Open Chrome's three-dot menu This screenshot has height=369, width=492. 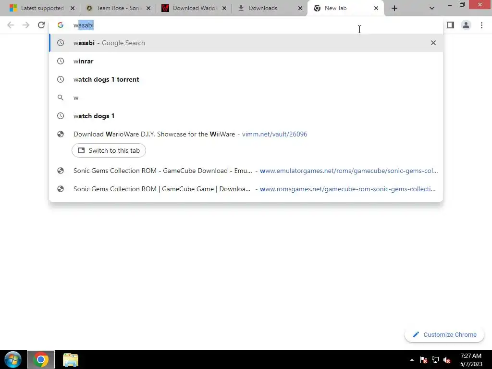coord(481,25)
